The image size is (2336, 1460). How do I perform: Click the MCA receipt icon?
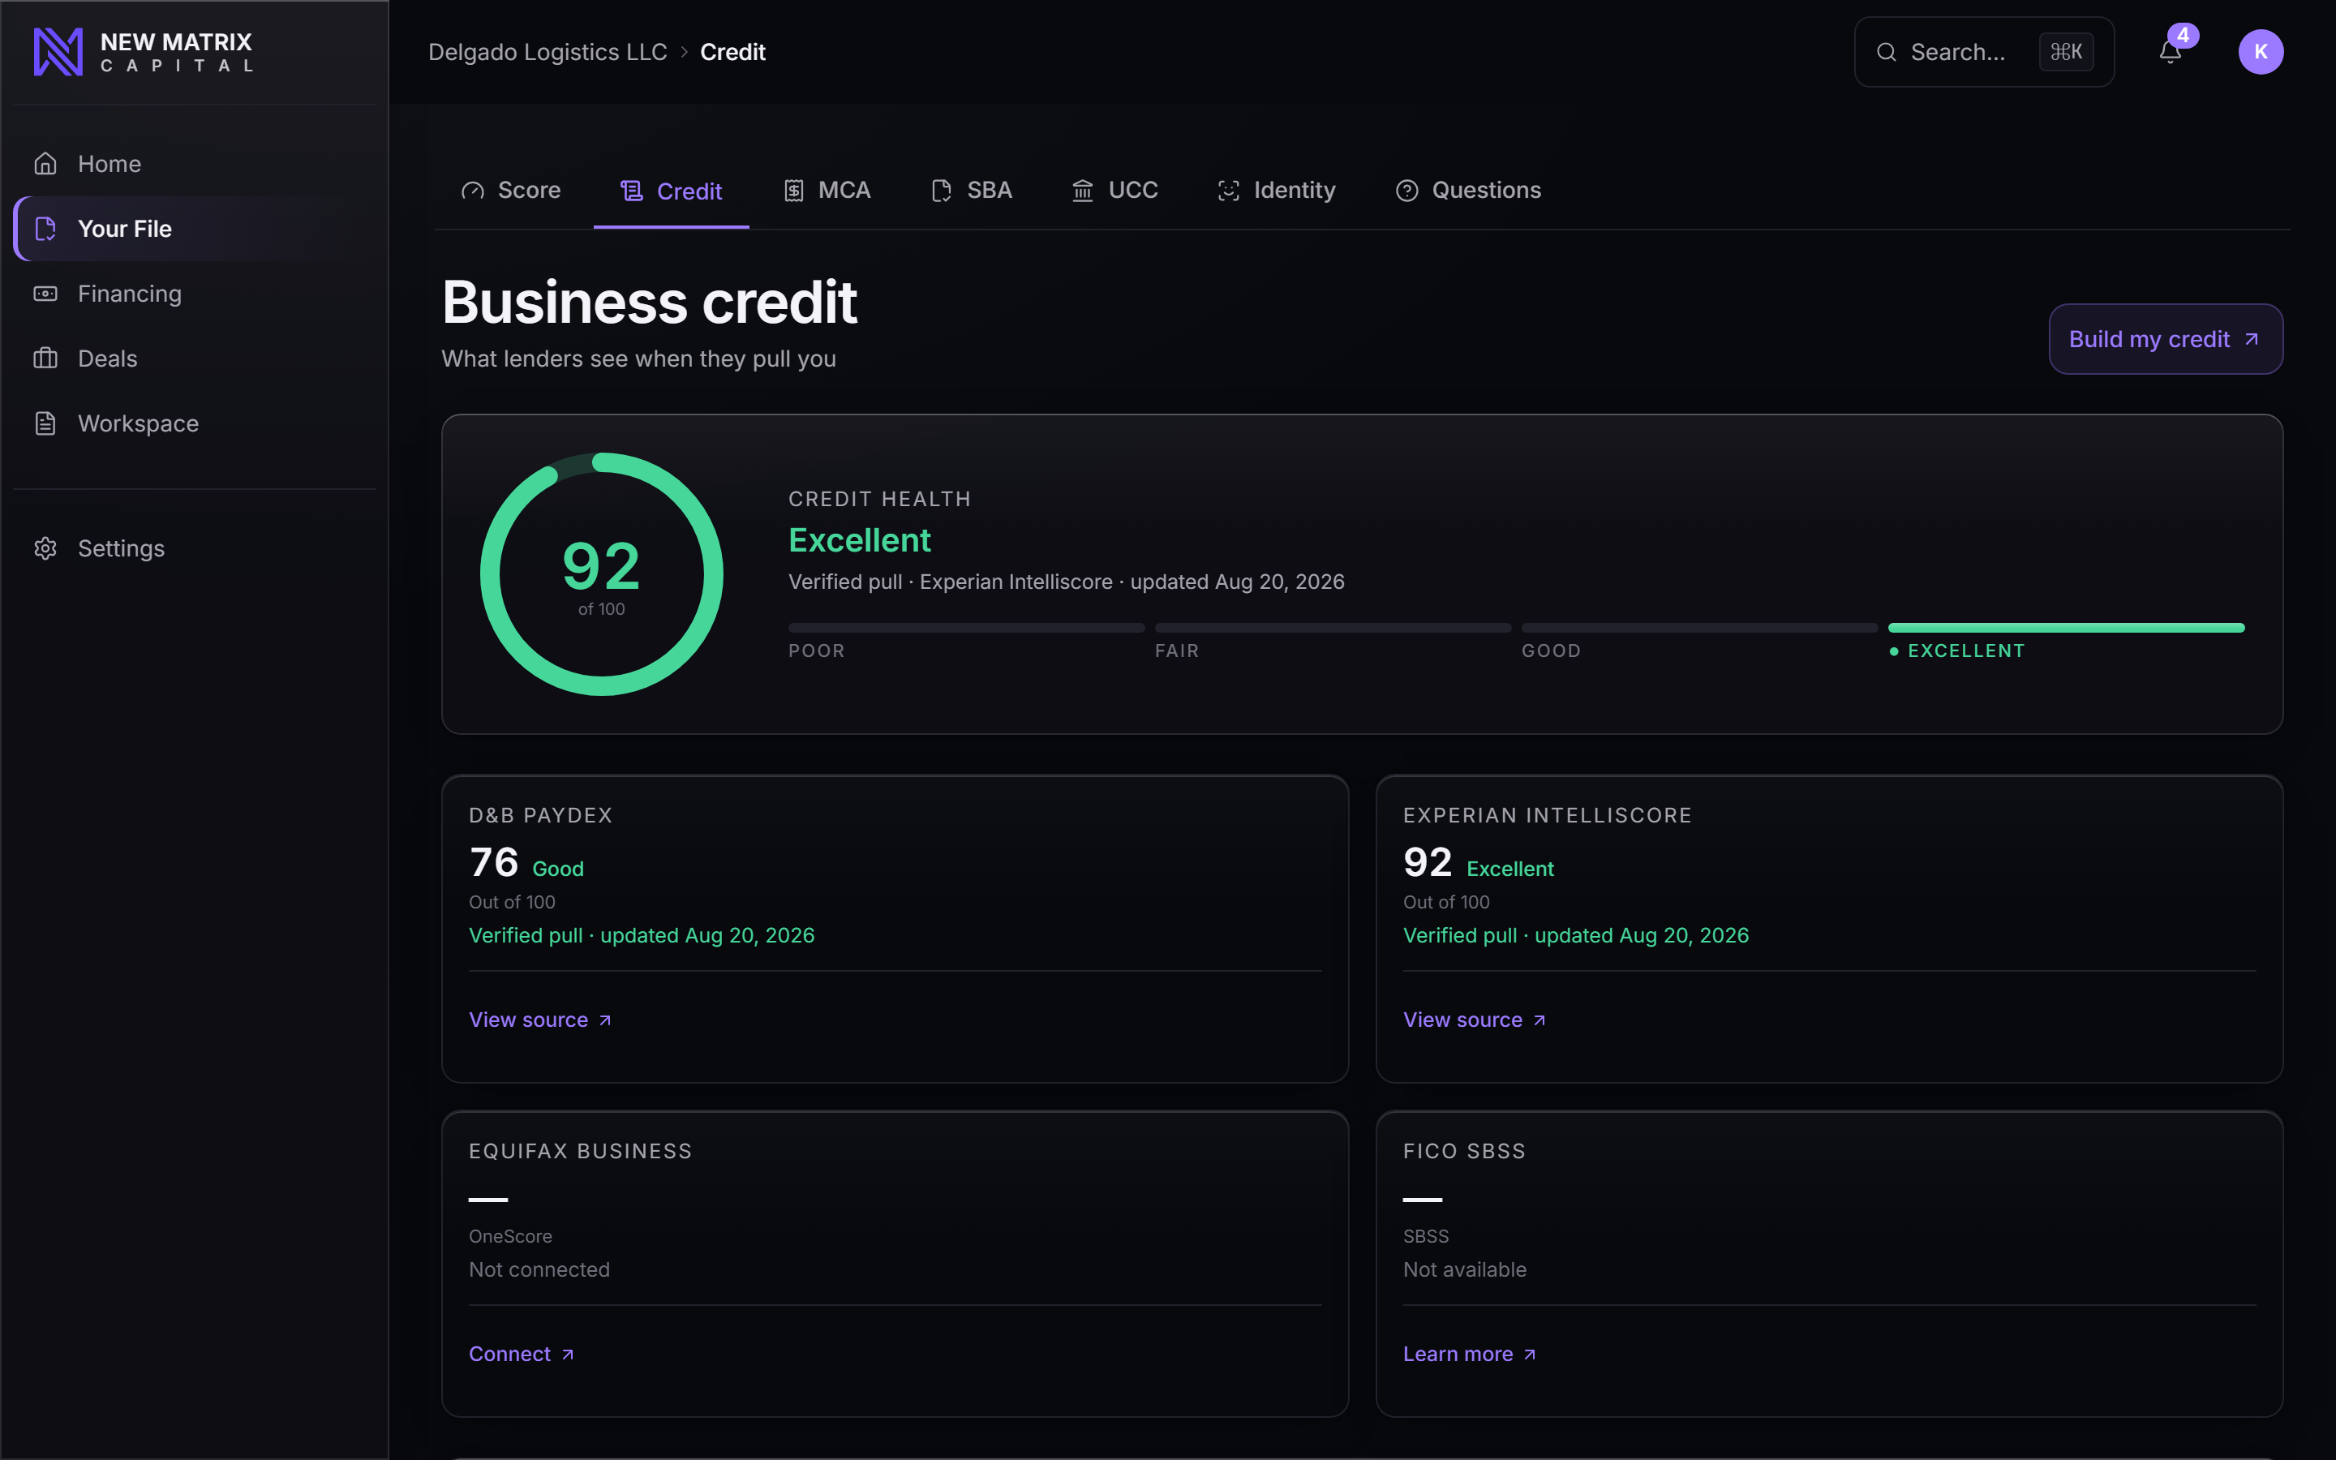793,191
